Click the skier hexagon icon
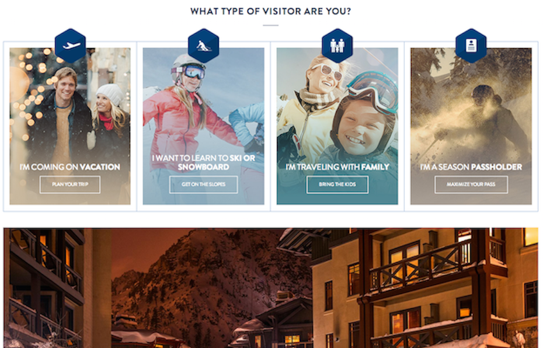 click(204, 46)
